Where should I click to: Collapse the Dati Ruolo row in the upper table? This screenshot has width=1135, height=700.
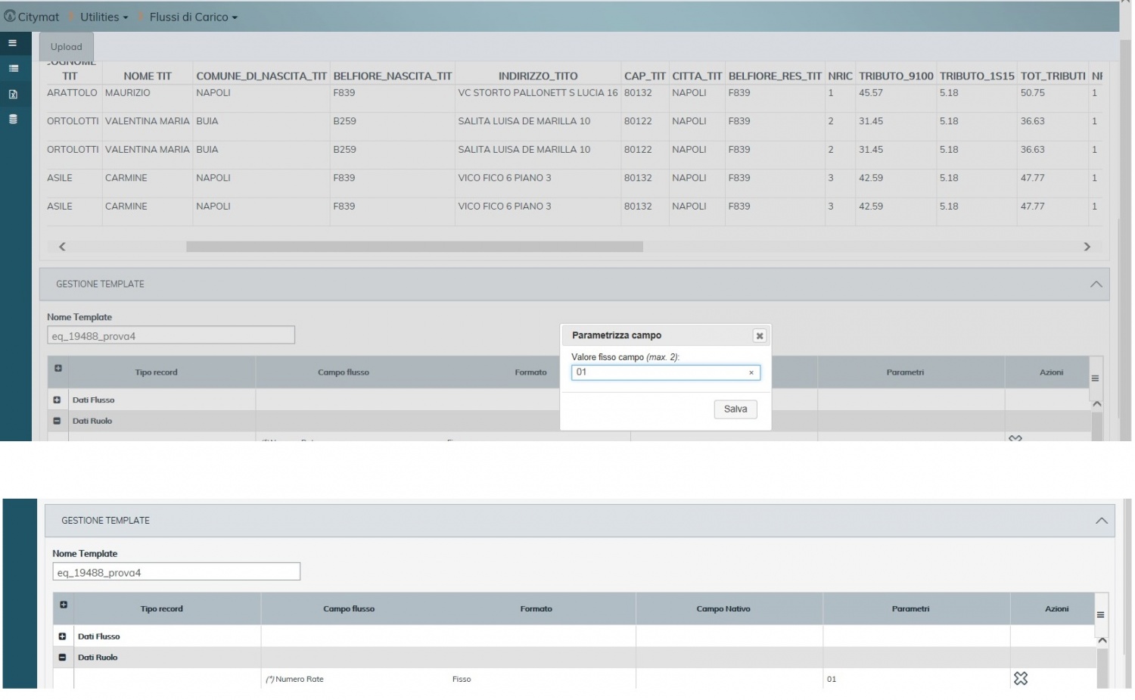coord(57,421)
